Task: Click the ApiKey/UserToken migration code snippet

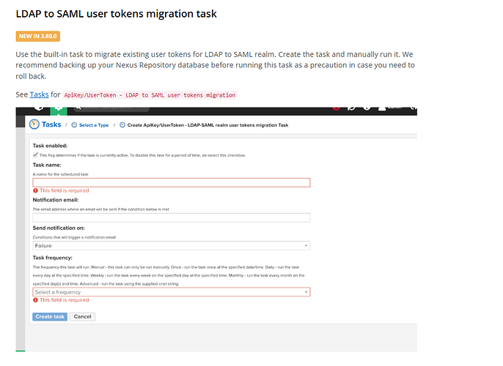Action: tap(150, 95)
